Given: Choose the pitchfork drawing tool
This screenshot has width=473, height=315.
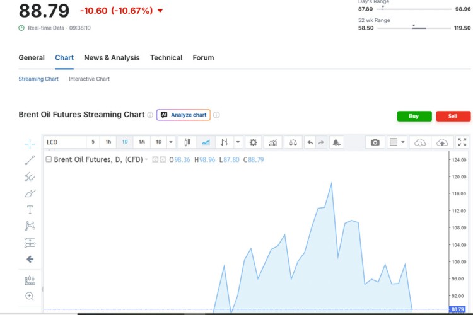Looking at the screenshot, I should point(30,177).
